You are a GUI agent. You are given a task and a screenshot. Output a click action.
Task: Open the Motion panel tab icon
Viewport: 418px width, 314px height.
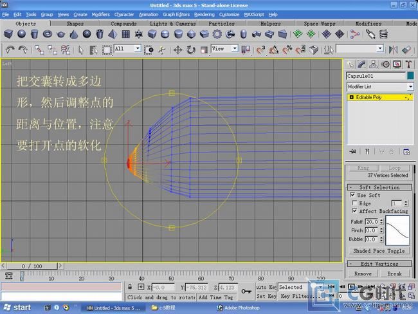point(385,64)
